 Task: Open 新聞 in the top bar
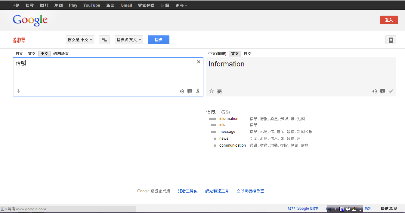coord(110,5)
